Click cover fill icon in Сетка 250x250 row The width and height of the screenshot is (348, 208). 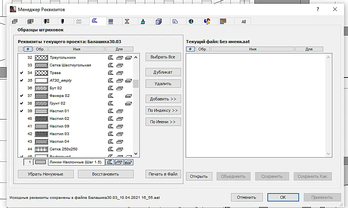(120, 149)
